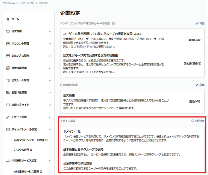Click the rule icon beside 注文ルール管理
This screenshot has height=175, width=208.
(8, 80)
